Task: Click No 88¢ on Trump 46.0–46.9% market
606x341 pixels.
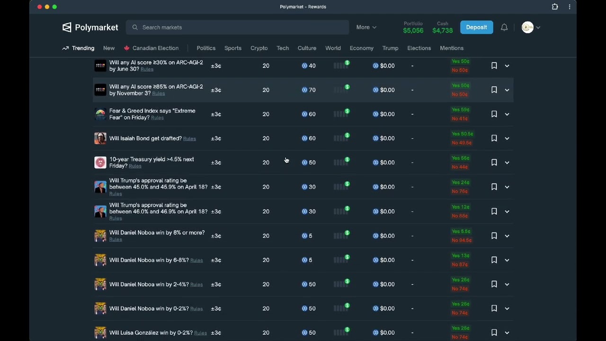Action: [460, 216]
